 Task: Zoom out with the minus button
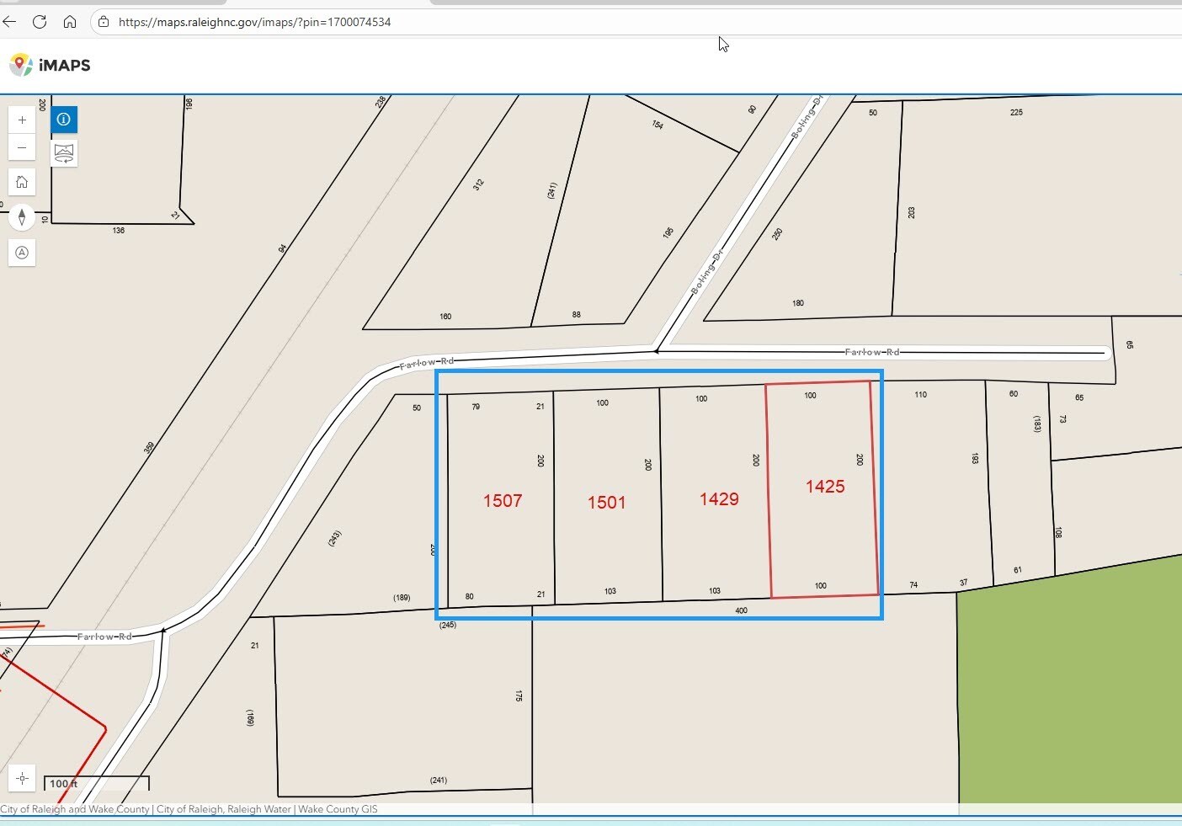pos(22,148)
